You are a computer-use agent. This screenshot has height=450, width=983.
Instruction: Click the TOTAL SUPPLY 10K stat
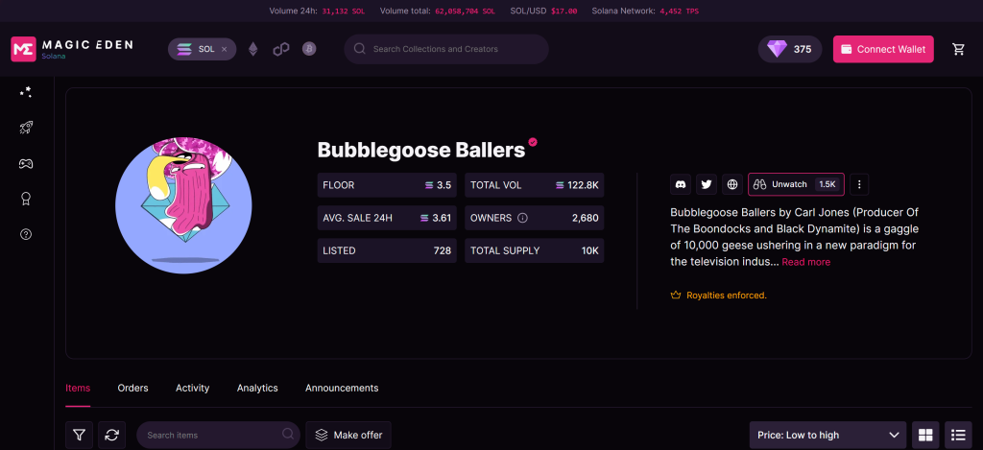click(x=534, y=250)
